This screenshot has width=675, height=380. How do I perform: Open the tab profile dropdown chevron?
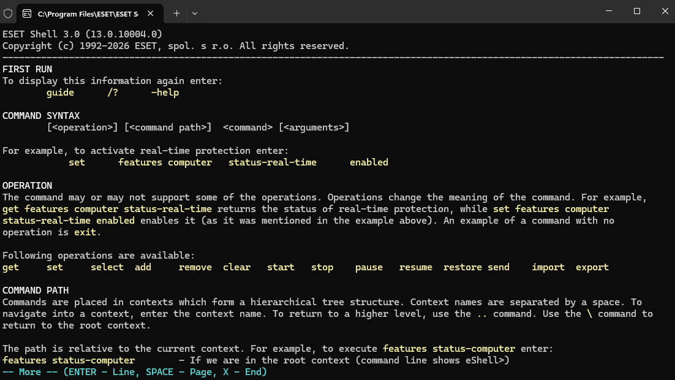coord(195,13)
